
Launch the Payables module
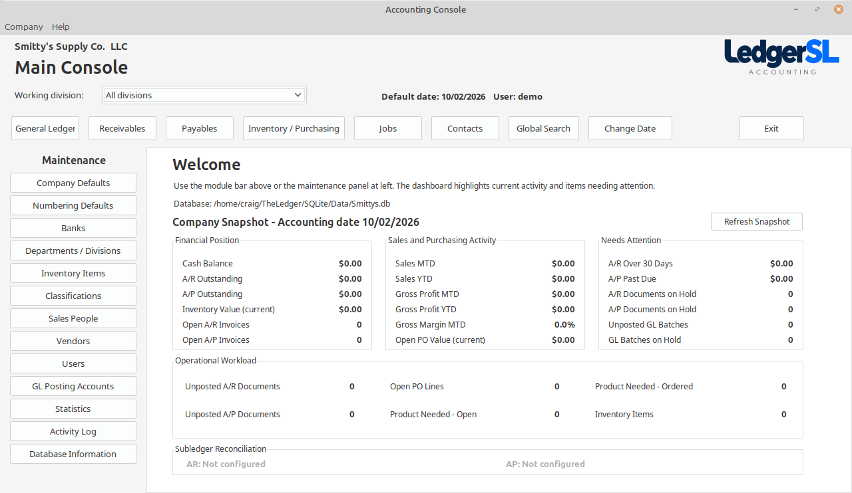(x=200, y=129)
